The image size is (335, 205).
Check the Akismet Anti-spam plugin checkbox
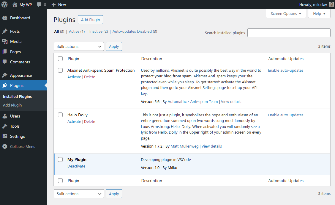click(60, 70)
